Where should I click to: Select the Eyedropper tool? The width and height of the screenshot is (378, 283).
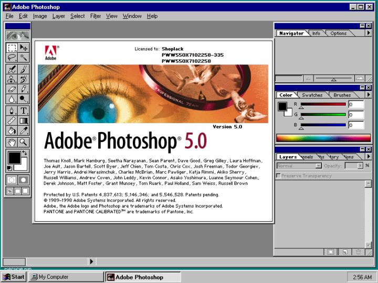24,130
